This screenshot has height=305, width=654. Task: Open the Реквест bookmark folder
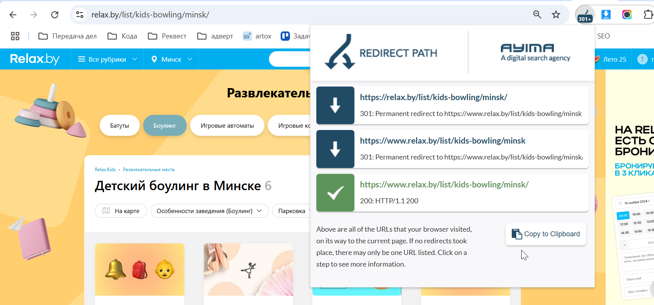(167, 36)
